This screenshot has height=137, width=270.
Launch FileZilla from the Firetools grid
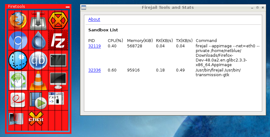[58, 40]
